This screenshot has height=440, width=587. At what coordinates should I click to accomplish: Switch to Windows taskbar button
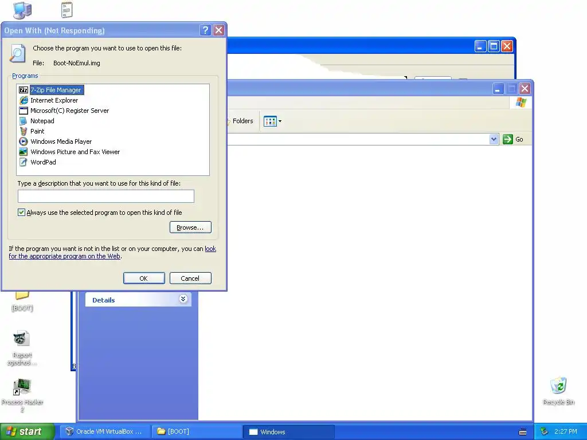[x=289, y=431]
